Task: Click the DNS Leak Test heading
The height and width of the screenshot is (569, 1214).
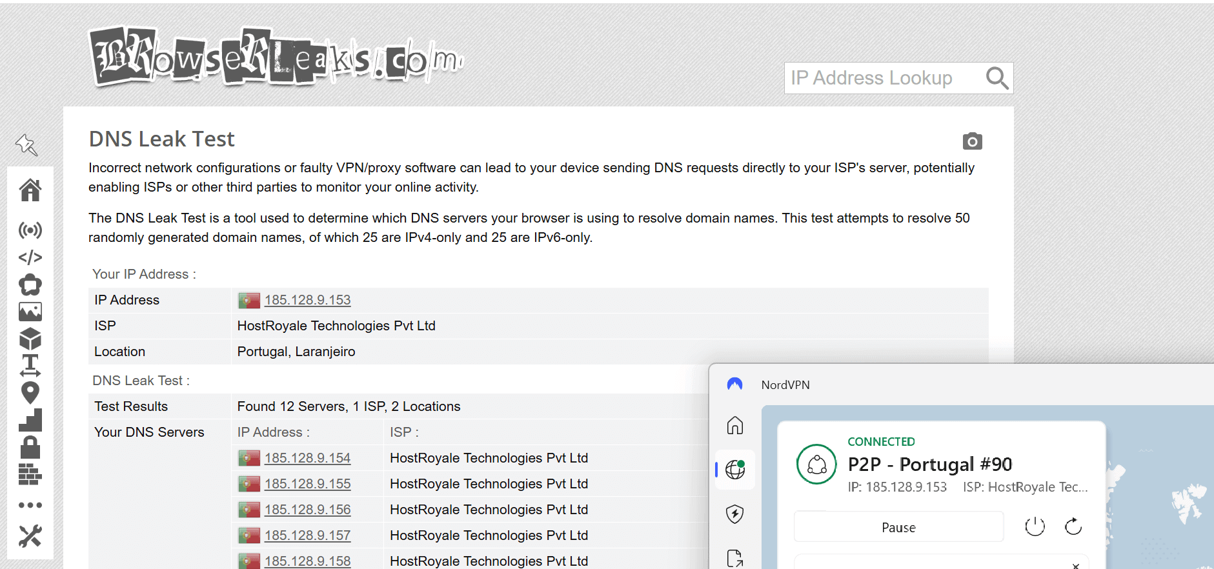Action: tap(161, 139)
